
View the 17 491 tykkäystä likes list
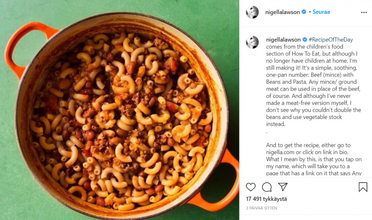tap(266, 199)
